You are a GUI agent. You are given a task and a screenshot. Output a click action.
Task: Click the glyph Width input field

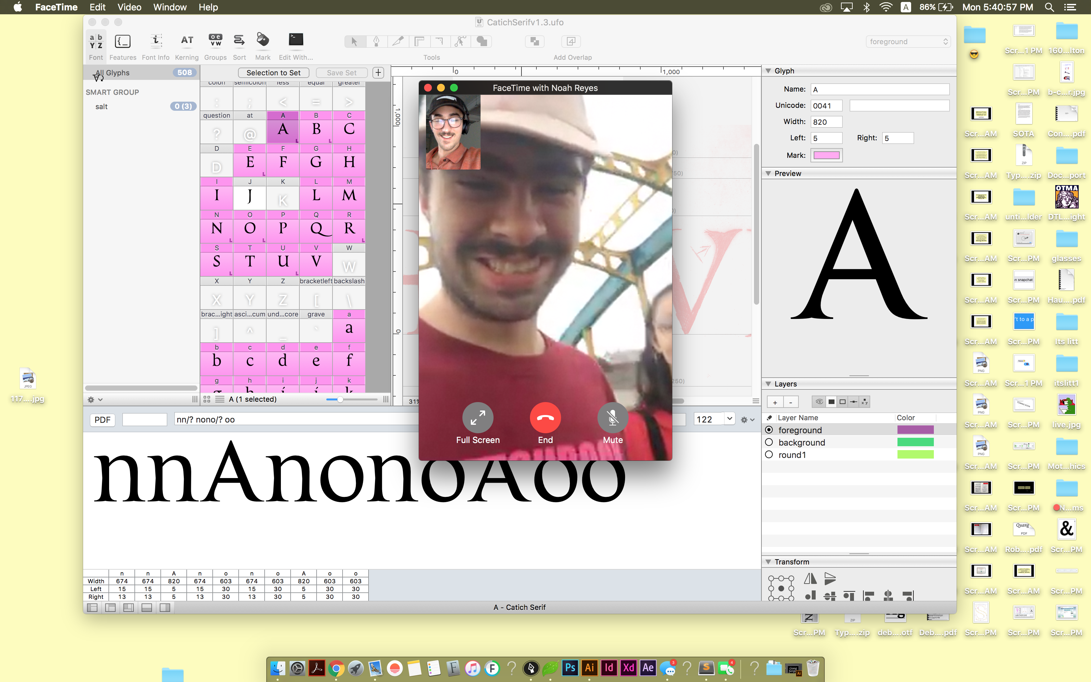(826, 122)
